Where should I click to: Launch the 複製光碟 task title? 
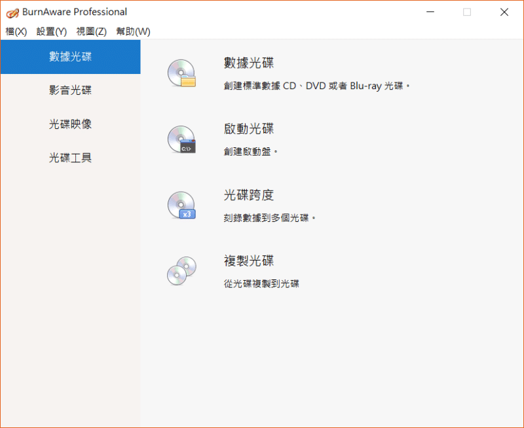249,260
